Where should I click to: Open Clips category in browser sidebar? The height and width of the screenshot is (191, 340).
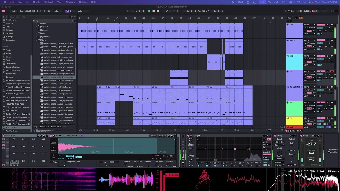[8, 27]
